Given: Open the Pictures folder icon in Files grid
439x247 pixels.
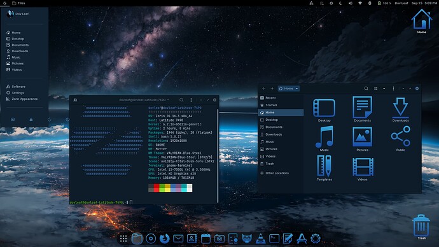Looking at the screenshot, I should (x=362, y=139).
